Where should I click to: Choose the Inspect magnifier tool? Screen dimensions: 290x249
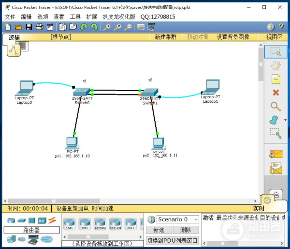[x=276, y=106]
